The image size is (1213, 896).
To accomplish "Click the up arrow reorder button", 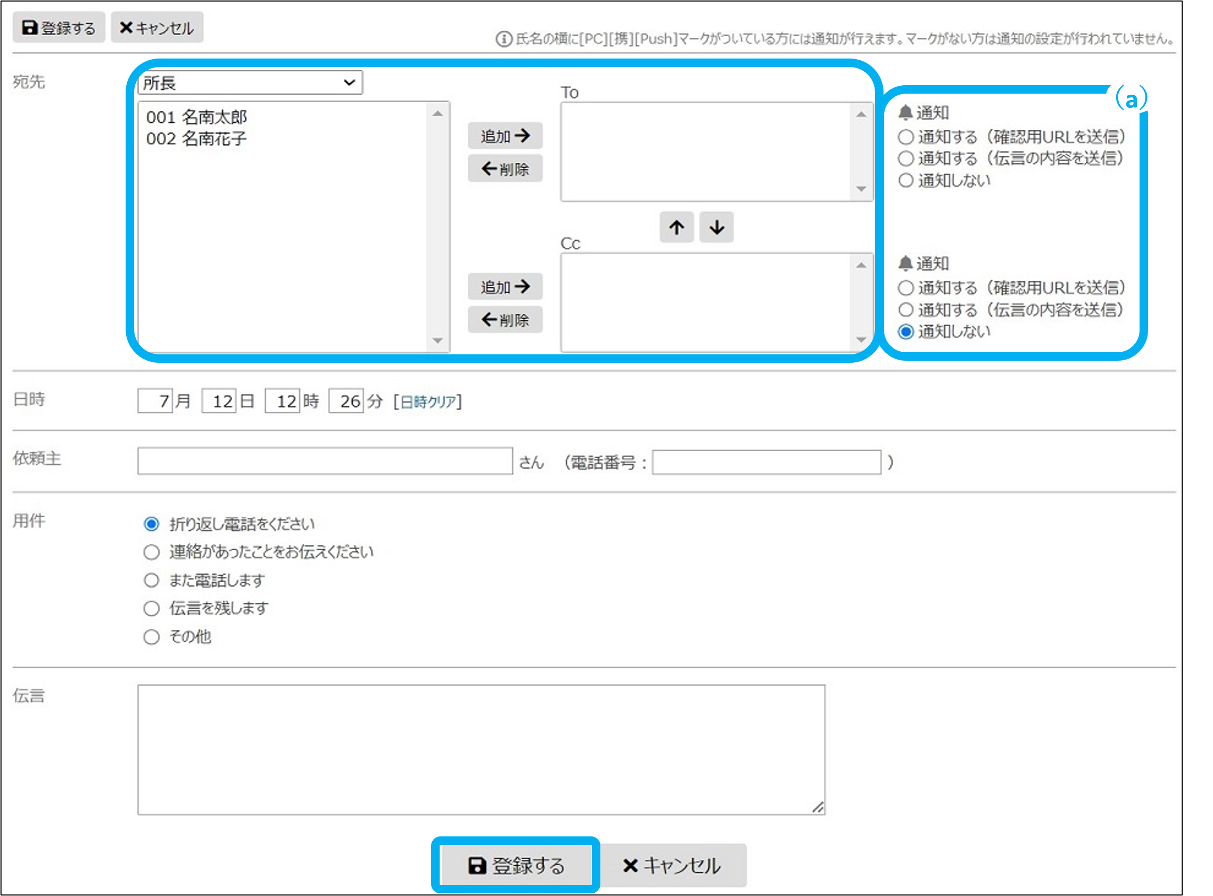I will [x=676, y=227].
